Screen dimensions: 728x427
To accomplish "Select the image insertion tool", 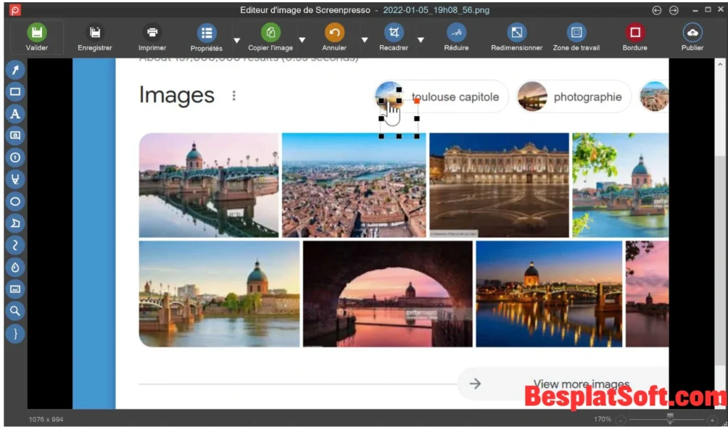I will (15, 289).
